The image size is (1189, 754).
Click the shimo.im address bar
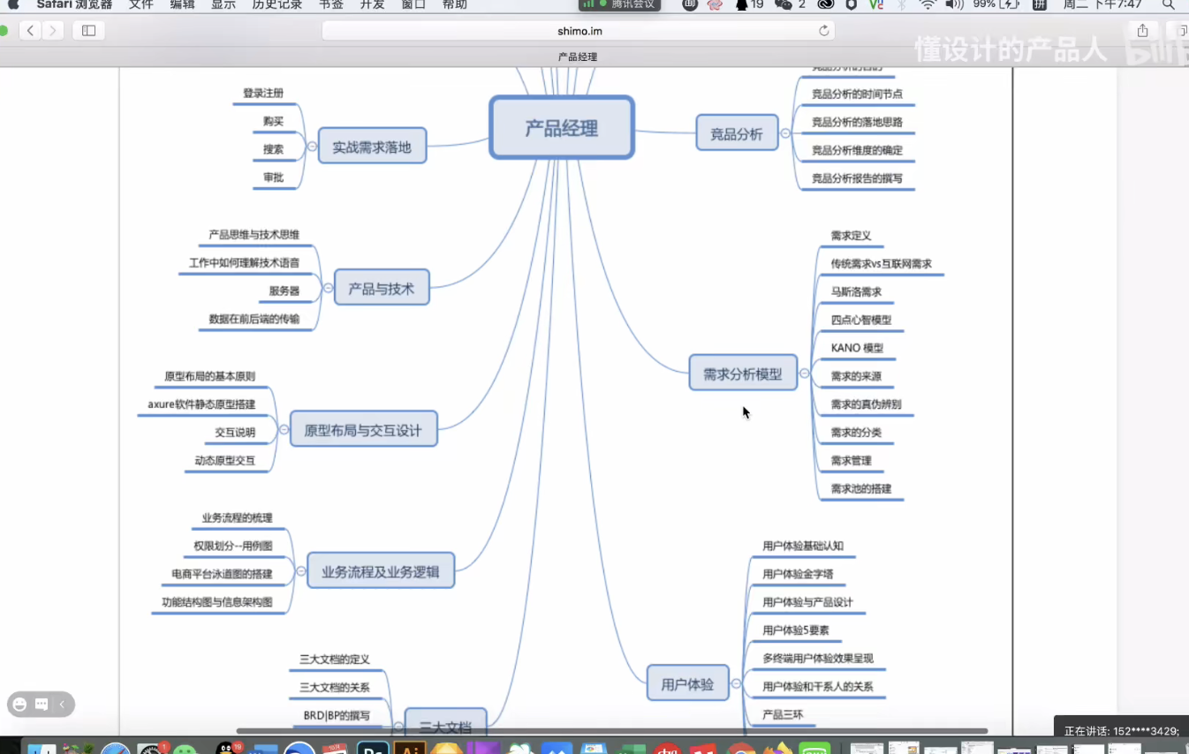(x=579, y=31)
